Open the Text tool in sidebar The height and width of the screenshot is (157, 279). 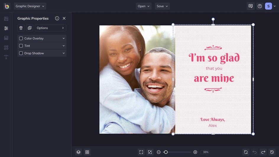point(6,57)
